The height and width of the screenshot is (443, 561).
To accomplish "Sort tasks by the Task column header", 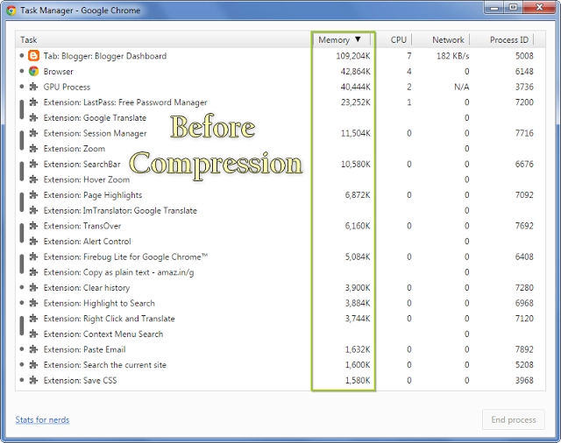I will 165,39.
